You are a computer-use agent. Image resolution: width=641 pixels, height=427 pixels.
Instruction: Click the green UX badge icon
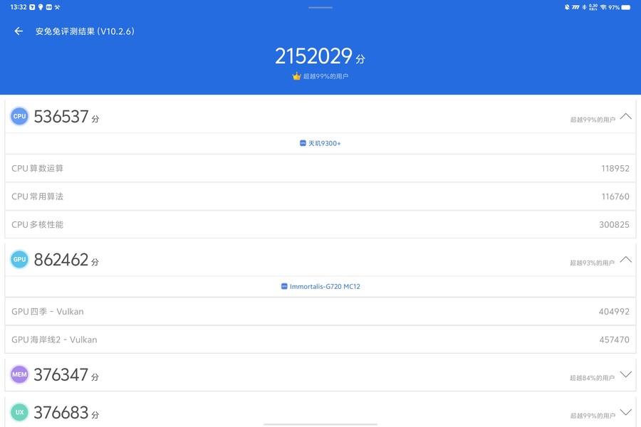pyautogui.click(x=19, y=412)
